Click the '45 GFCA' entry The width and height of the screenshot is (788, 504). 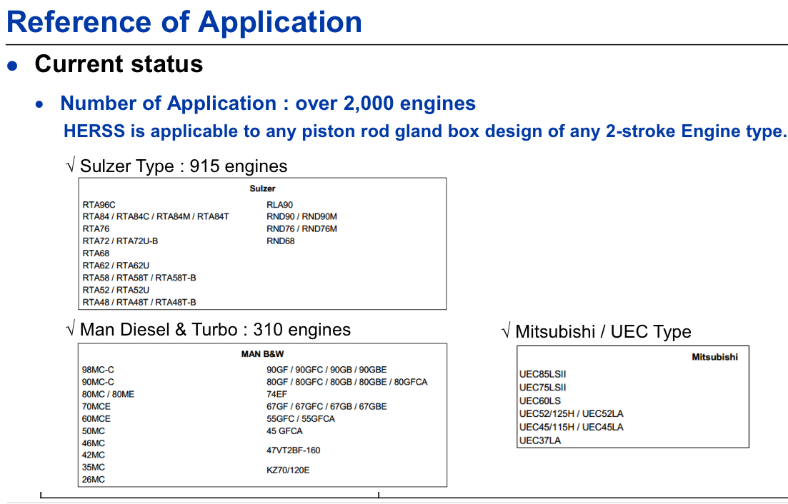tap(284, 431)
